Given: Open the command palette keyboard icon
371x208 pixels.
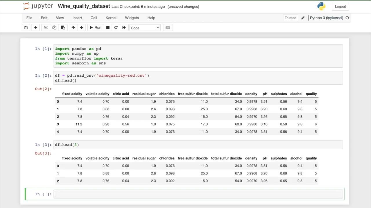Looking at the screenshot, I should [168, 27].
